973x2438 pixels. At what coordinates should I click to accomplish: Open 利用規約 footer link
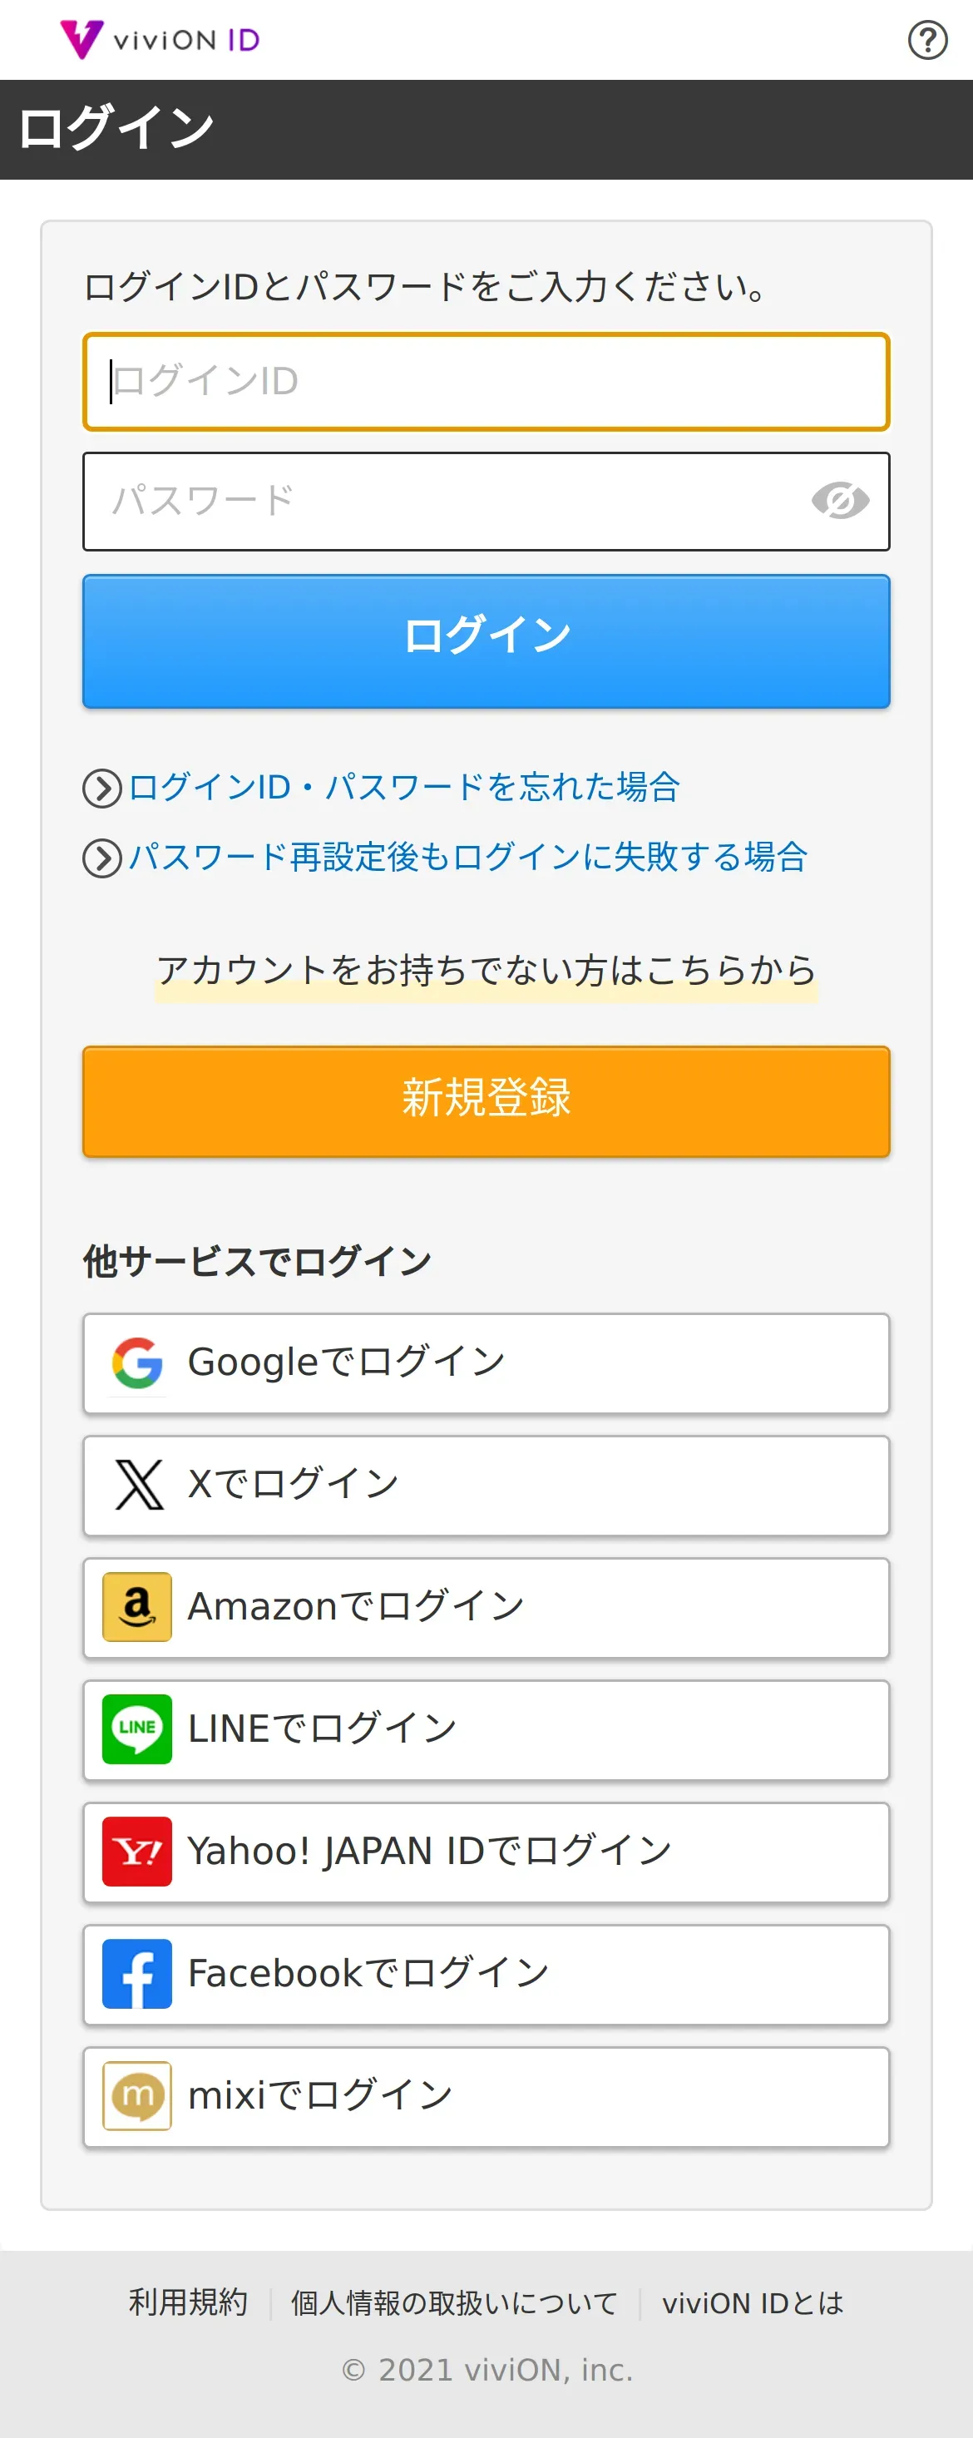pos(188,2302)
